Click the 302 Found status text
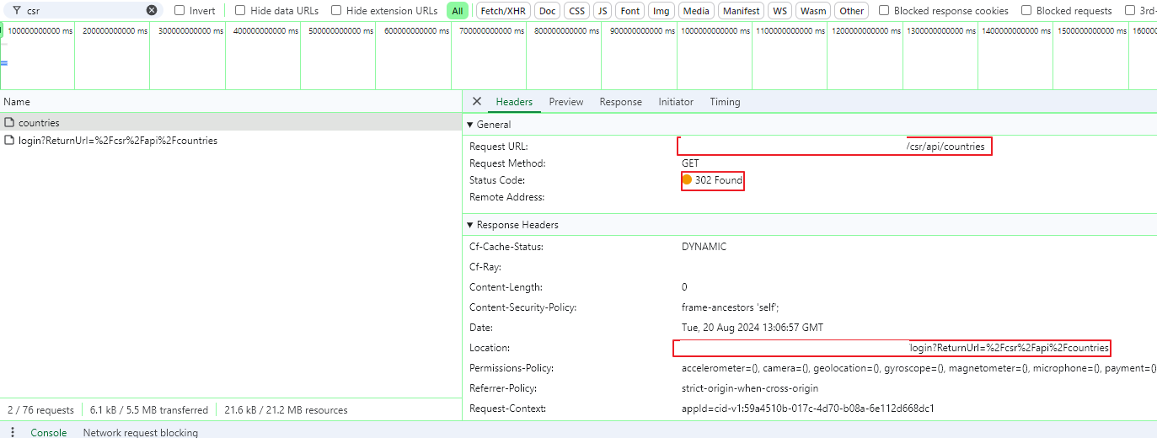The height and width of the screenshot is (438, 1157). tap(719, 180)
